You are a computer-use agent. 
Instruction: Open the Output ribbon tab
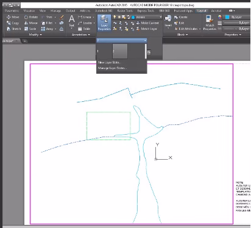[71, 10]
